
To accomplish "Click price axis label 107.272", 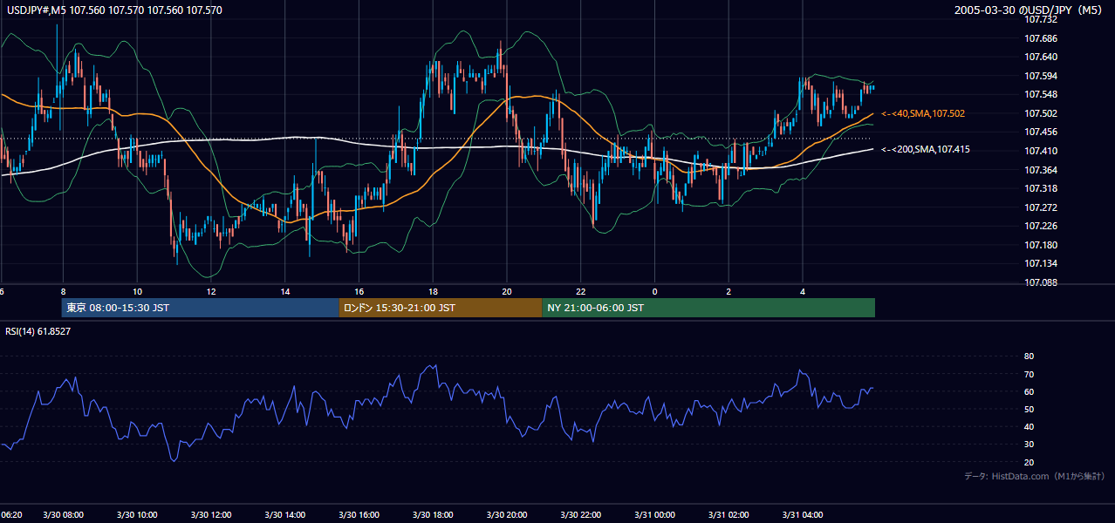I will click(x=1041, y=207).
